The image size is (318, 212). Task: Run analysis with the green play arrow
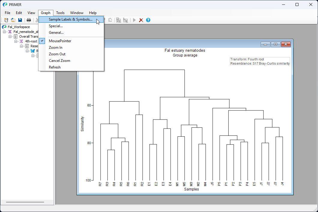click(x=134, y=20)
